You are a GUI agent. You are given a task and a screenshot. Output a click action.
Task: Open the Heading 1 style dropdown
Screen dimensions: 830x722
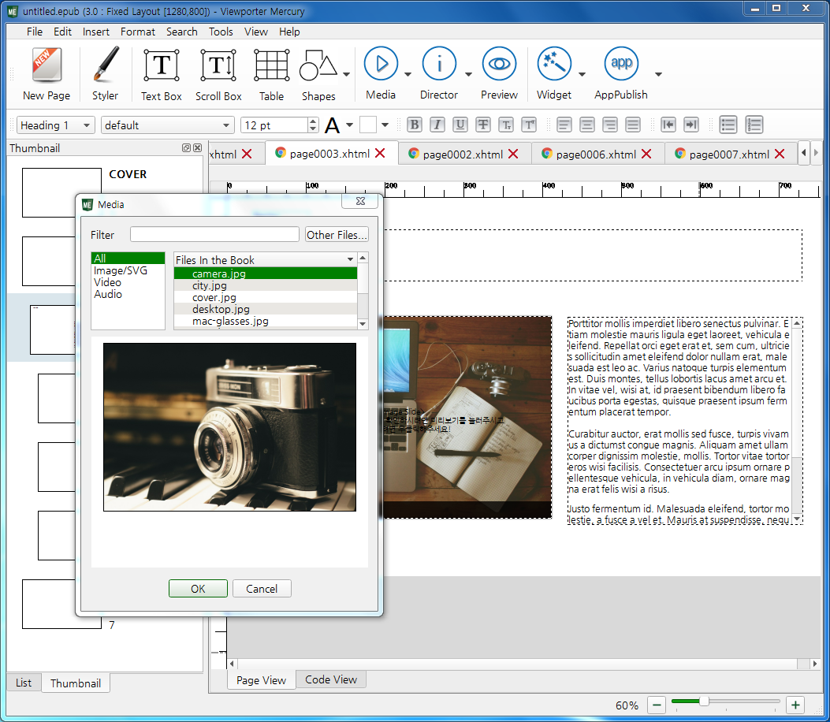pyautogui.click(x=56, y=125)
